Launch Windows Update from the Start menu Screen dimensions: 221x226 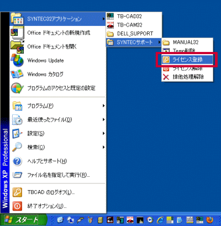tap(57, 60)
